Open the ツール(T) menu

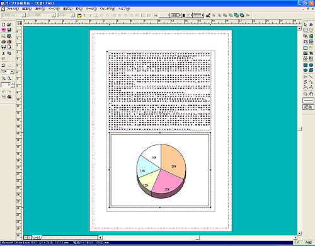(x=91, y=9)
